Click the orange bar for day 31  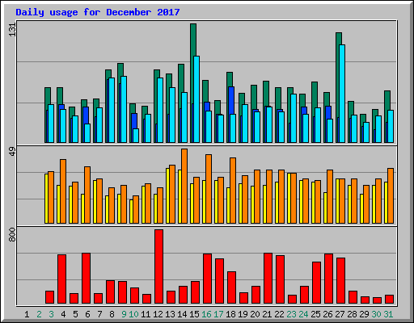391,195
